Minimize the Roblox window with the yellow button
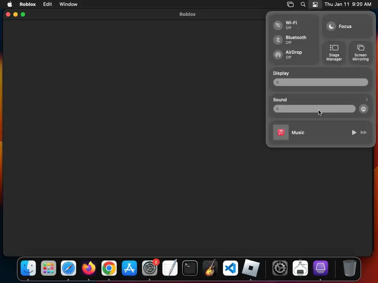 coord(16,14)
